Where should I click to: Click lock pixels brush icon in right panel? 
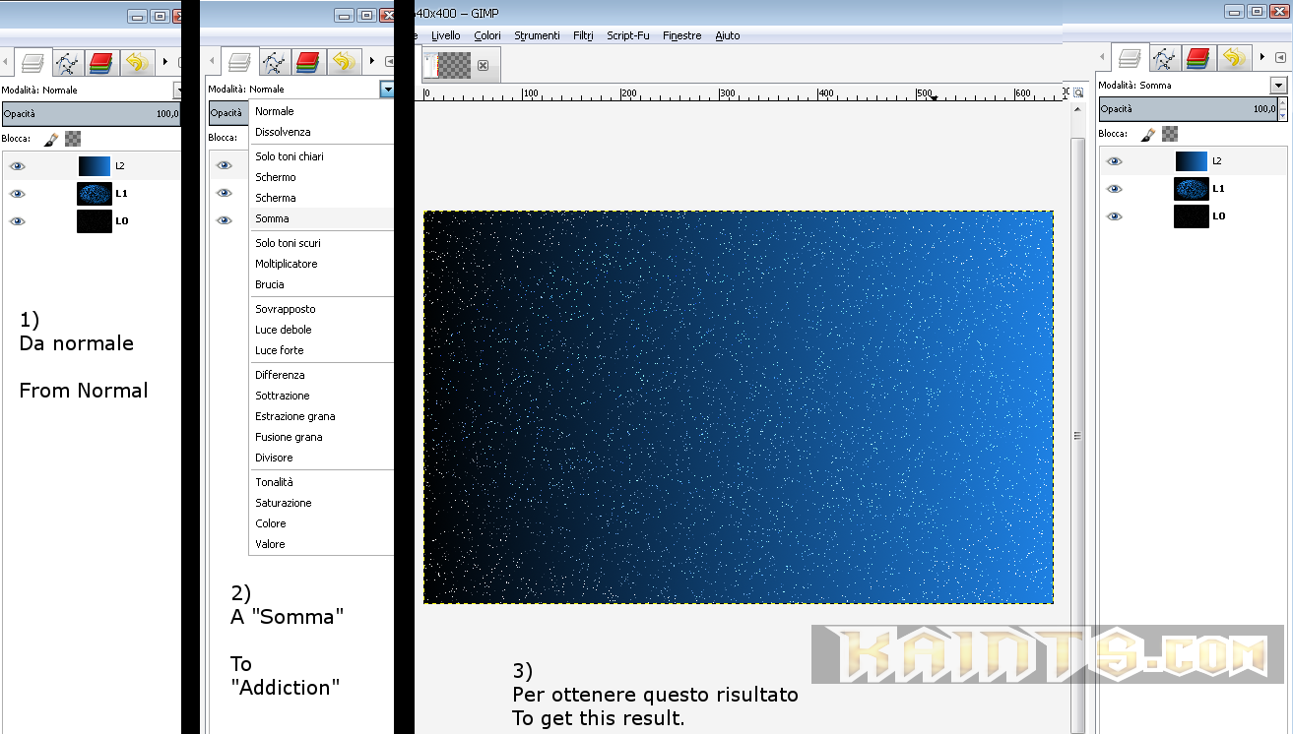click(1148, 134)
